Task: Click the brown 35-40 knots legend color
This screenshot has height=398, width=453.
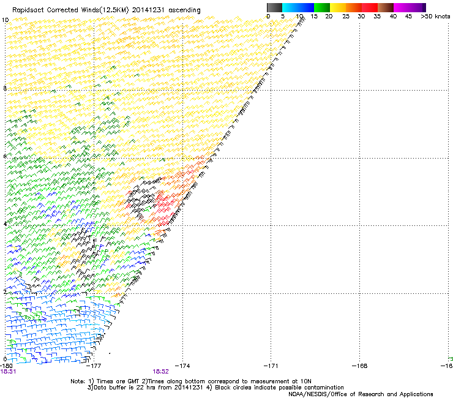Action: point(386,7)
